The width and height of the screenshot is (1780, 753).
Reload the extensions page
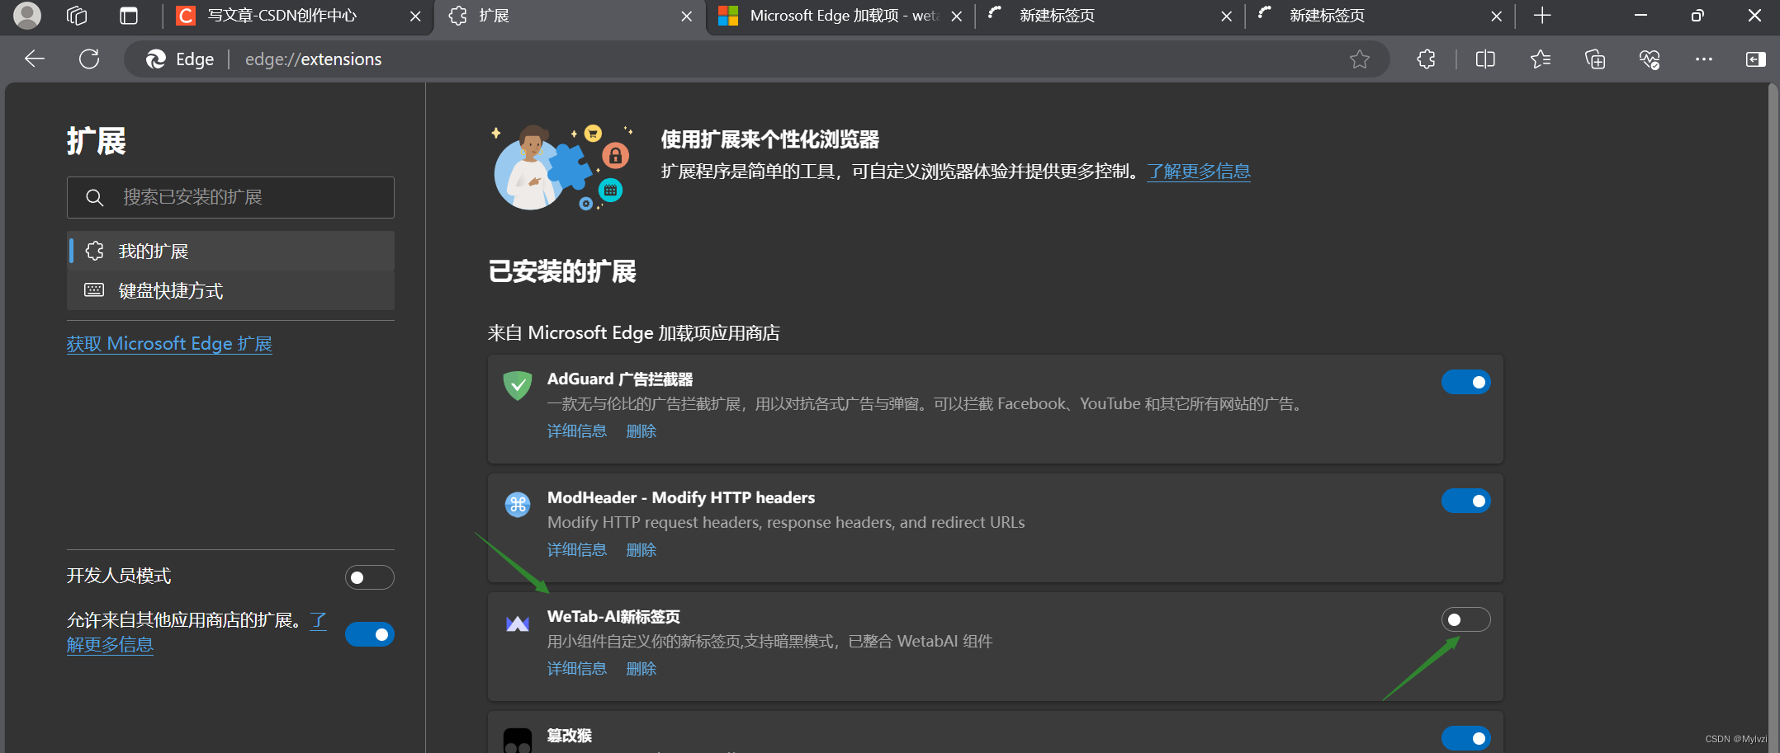pyautogui.click(x=89, y=59)
